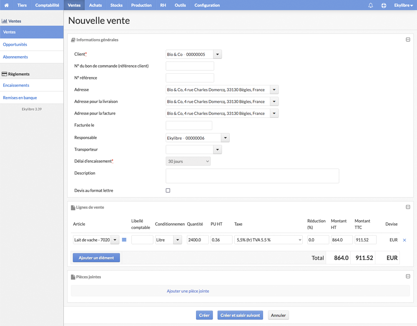Open the help lifebuoy icon
This screenshot has height=326, width=417.
(384, 5)
